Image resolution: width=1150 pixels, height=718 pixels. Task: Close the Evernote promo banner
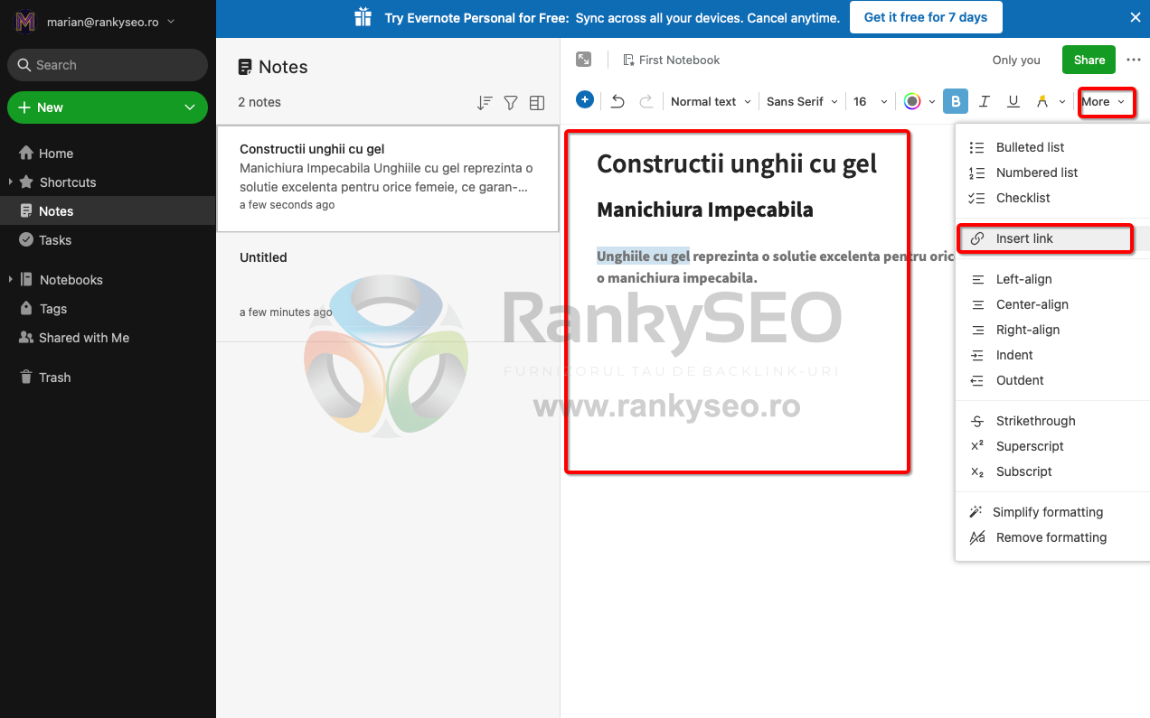point(1136,17)
